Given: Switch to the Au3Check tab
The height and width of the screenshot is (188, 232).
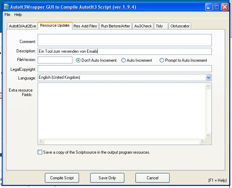Looking at the screenshot, I should [x=143, y=26].
